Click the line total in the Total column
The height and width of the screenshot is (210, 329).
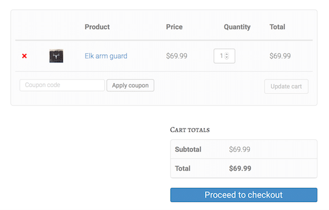tap(280, 56)
